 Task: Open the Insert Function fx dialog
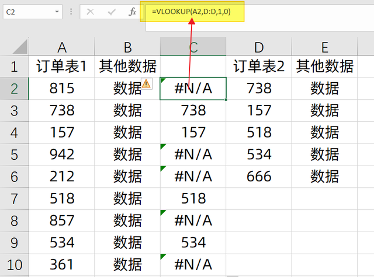pos(132,12)
